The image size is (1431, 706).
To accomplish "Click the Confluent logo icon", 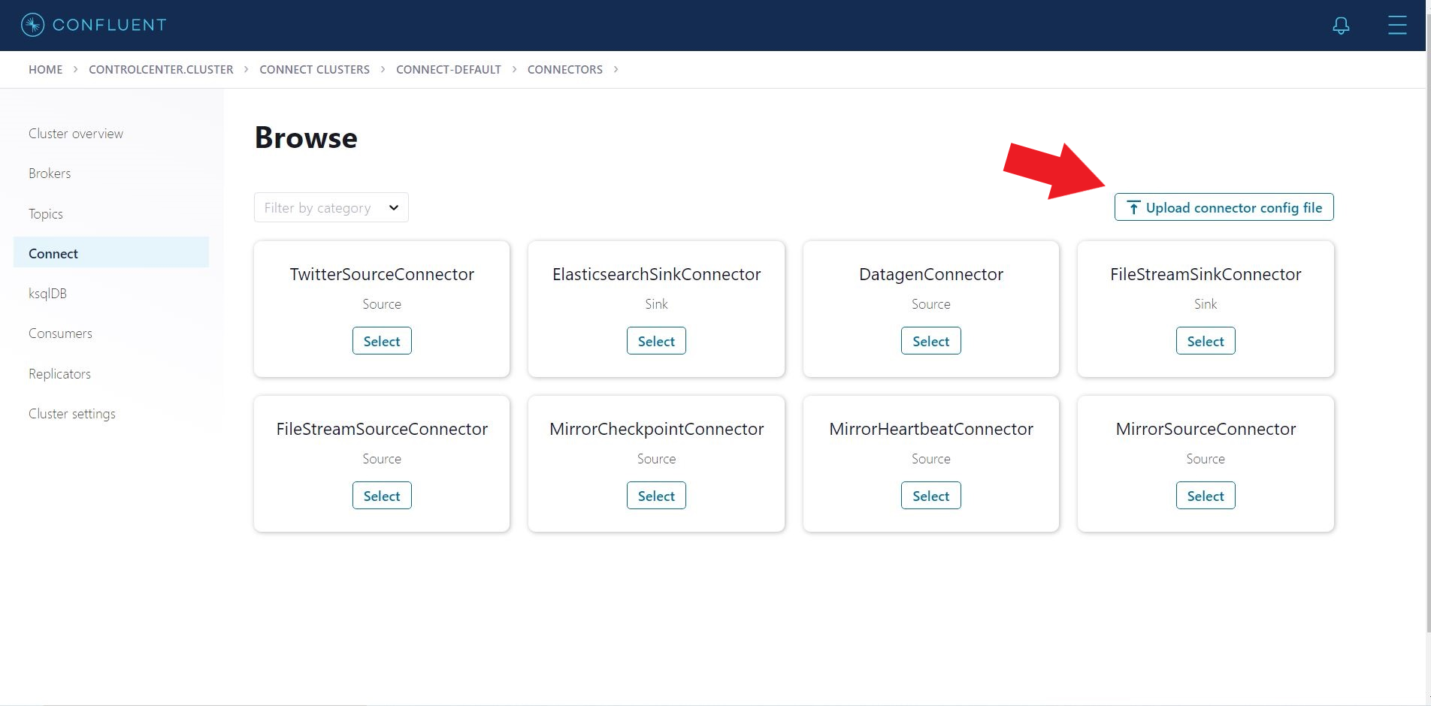I will click(x=32, y=25).
